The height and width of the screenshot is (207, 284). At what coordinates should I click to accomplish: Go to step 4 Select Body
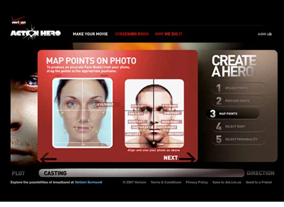pyautogui.click(x=239, y=126)
